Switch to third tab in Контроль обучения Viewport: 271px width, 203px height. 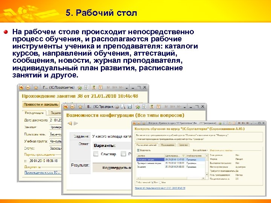[183, 145]
